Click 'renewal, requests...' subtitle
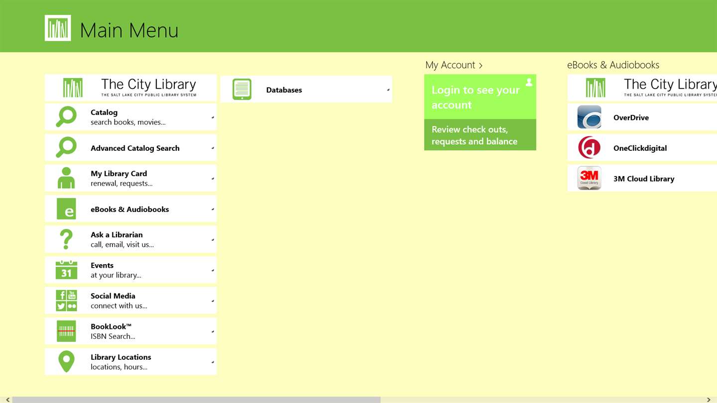 coord(121,184)
